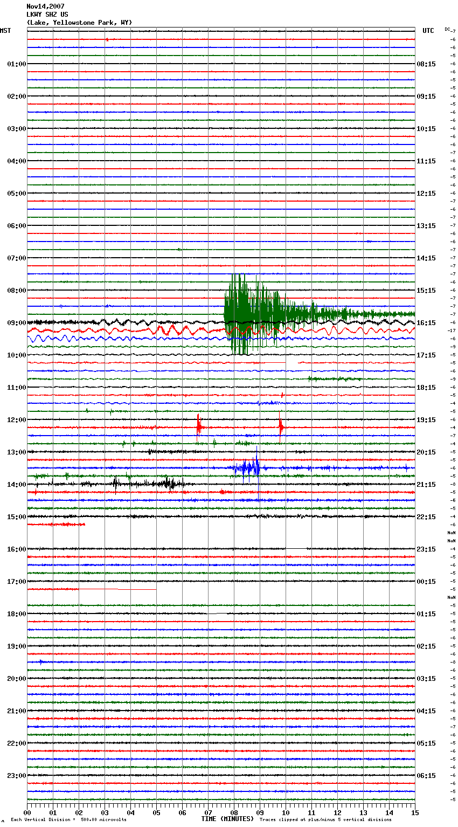Click the black waveform burst on 14:00 row
This screenshot has width=458, height=827.
[x=170, y=484]
